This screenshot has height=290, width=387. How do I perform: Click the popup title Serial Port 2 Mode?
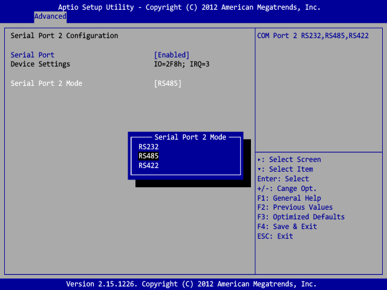pos(190,137)
